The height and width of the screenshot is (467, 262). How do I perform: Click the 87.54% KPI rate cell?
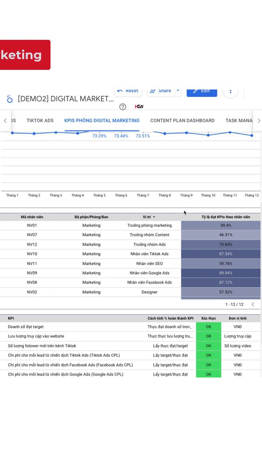point(221,254)
